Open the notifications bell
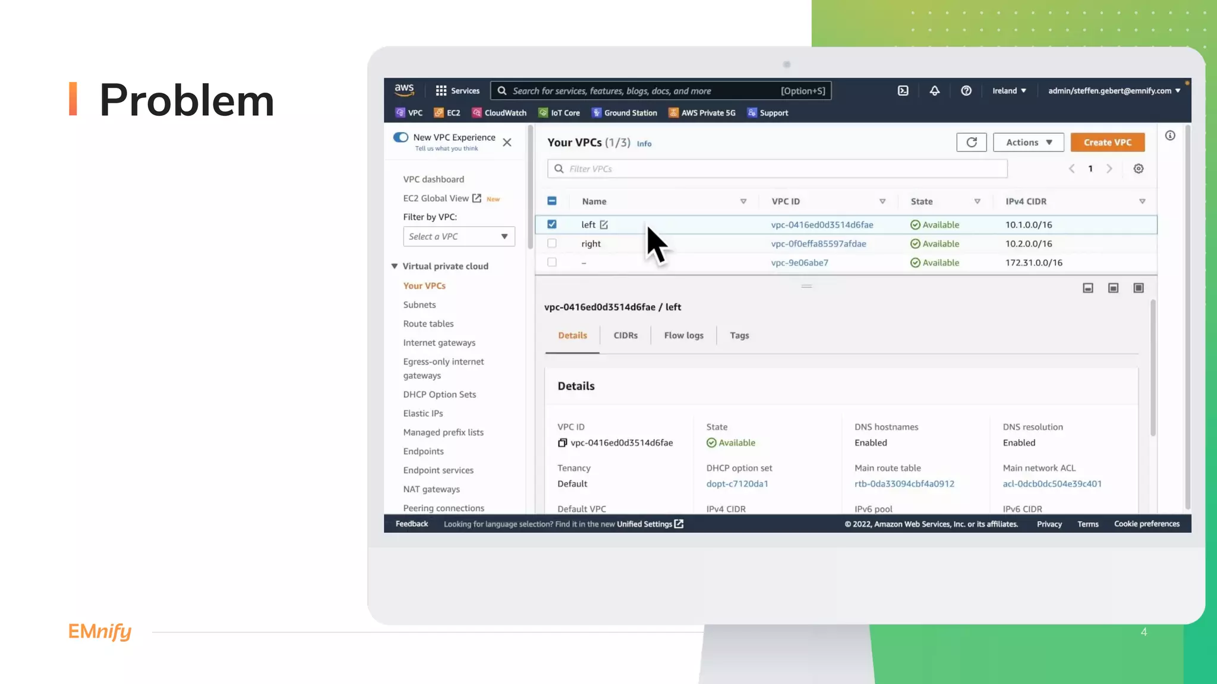Screen dimensions: 1217x684 point(935,91)
